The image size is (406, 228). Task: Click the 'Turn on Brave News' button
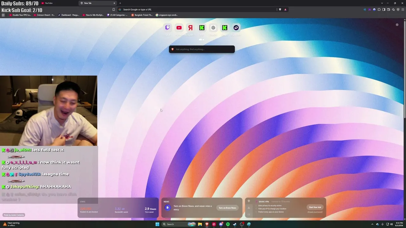coord(227,208)
